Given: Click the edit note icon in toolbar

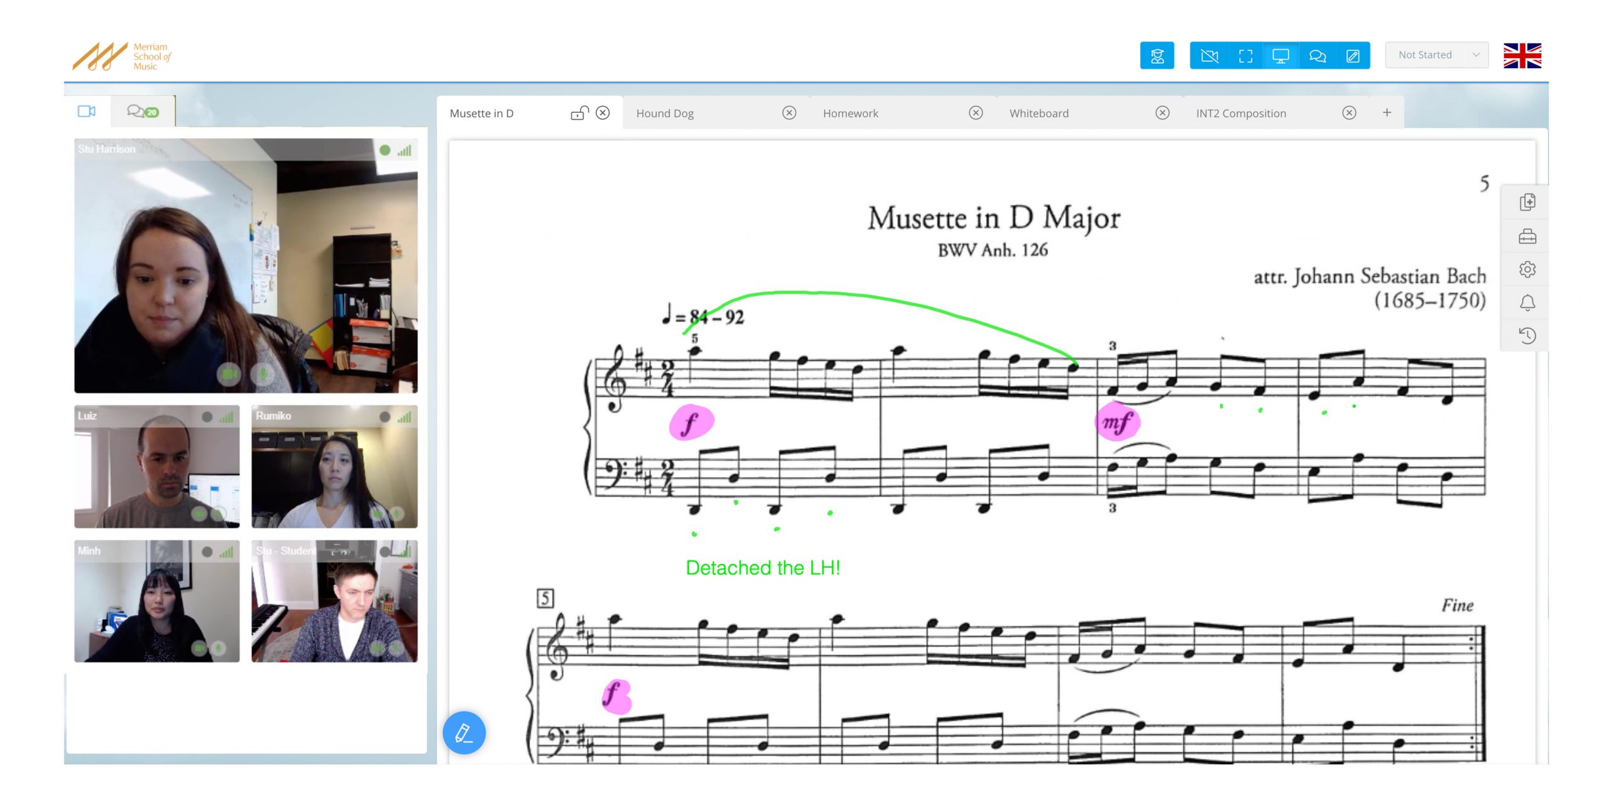Looking at the screenshot, I should coord(1352,55).
